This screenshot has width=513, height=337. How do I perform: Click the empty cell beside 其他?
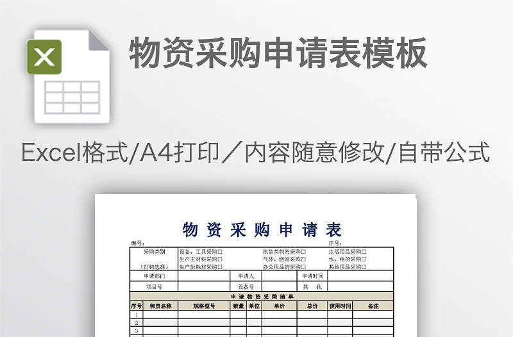tap(360, 286)
